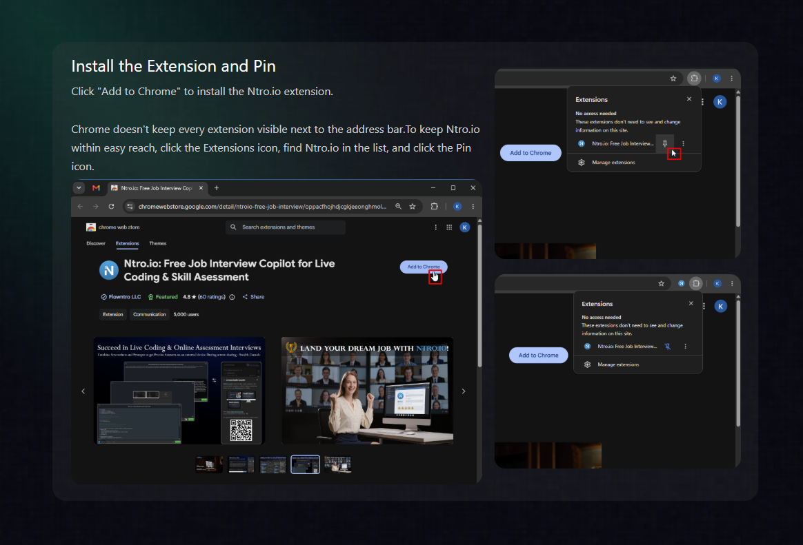Click Add to Chrome in top-right screenshot
803x545 pixels.
(x=531, y=153)
